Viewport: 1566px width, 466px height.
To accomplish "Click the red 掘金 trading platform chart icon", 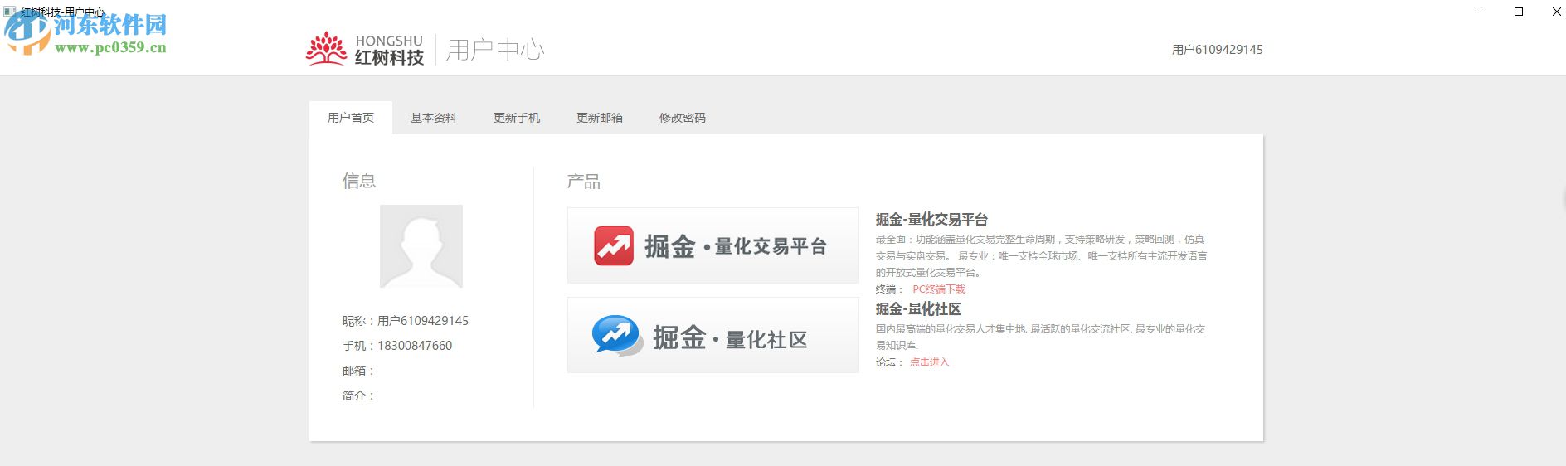I will coord(614,246).
